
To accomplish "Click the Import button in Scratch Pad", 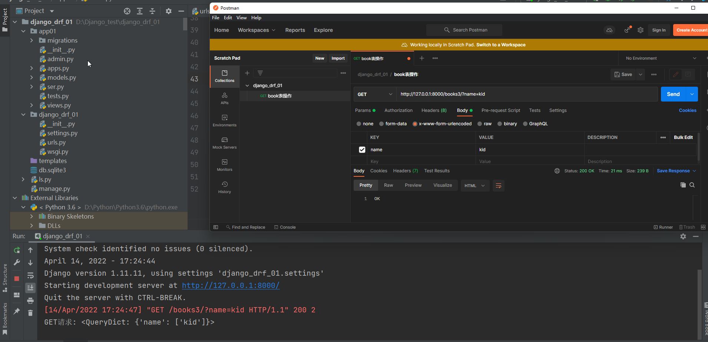I will 338,58.
